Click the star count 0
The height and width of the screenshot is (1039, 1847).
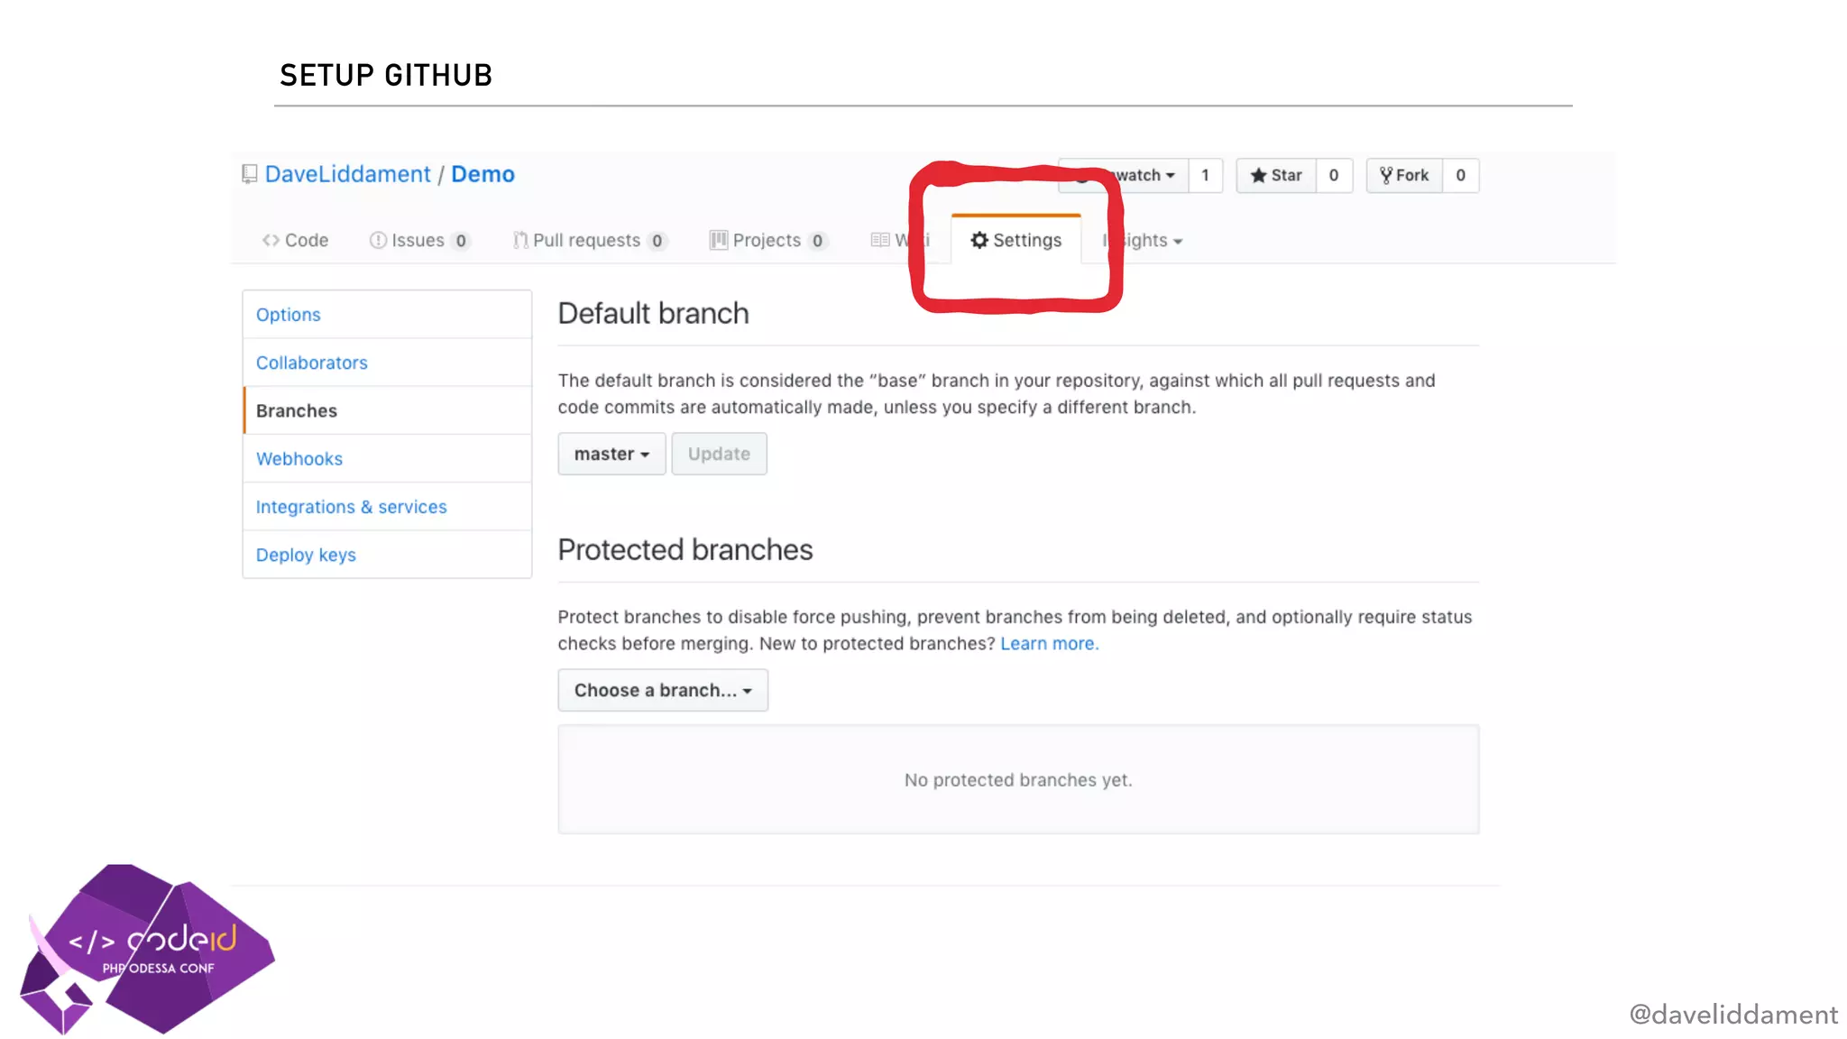click(1334, 175)
